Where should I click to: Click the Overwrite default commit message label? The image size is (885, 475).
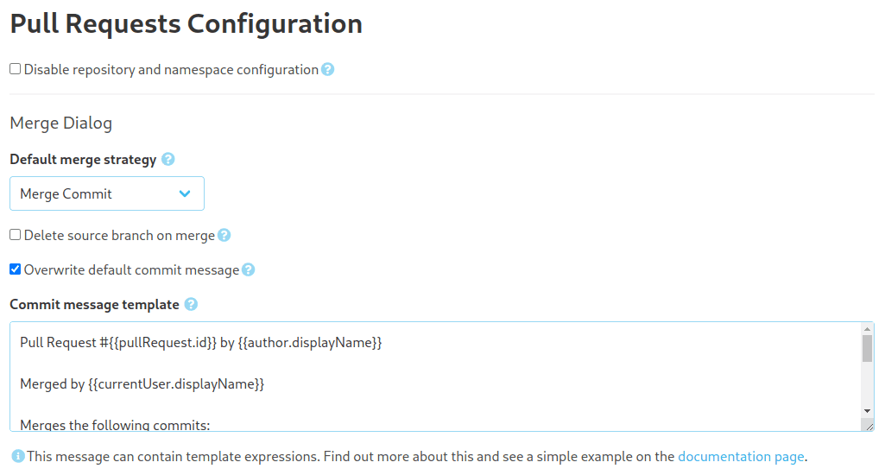coord(131,270)
